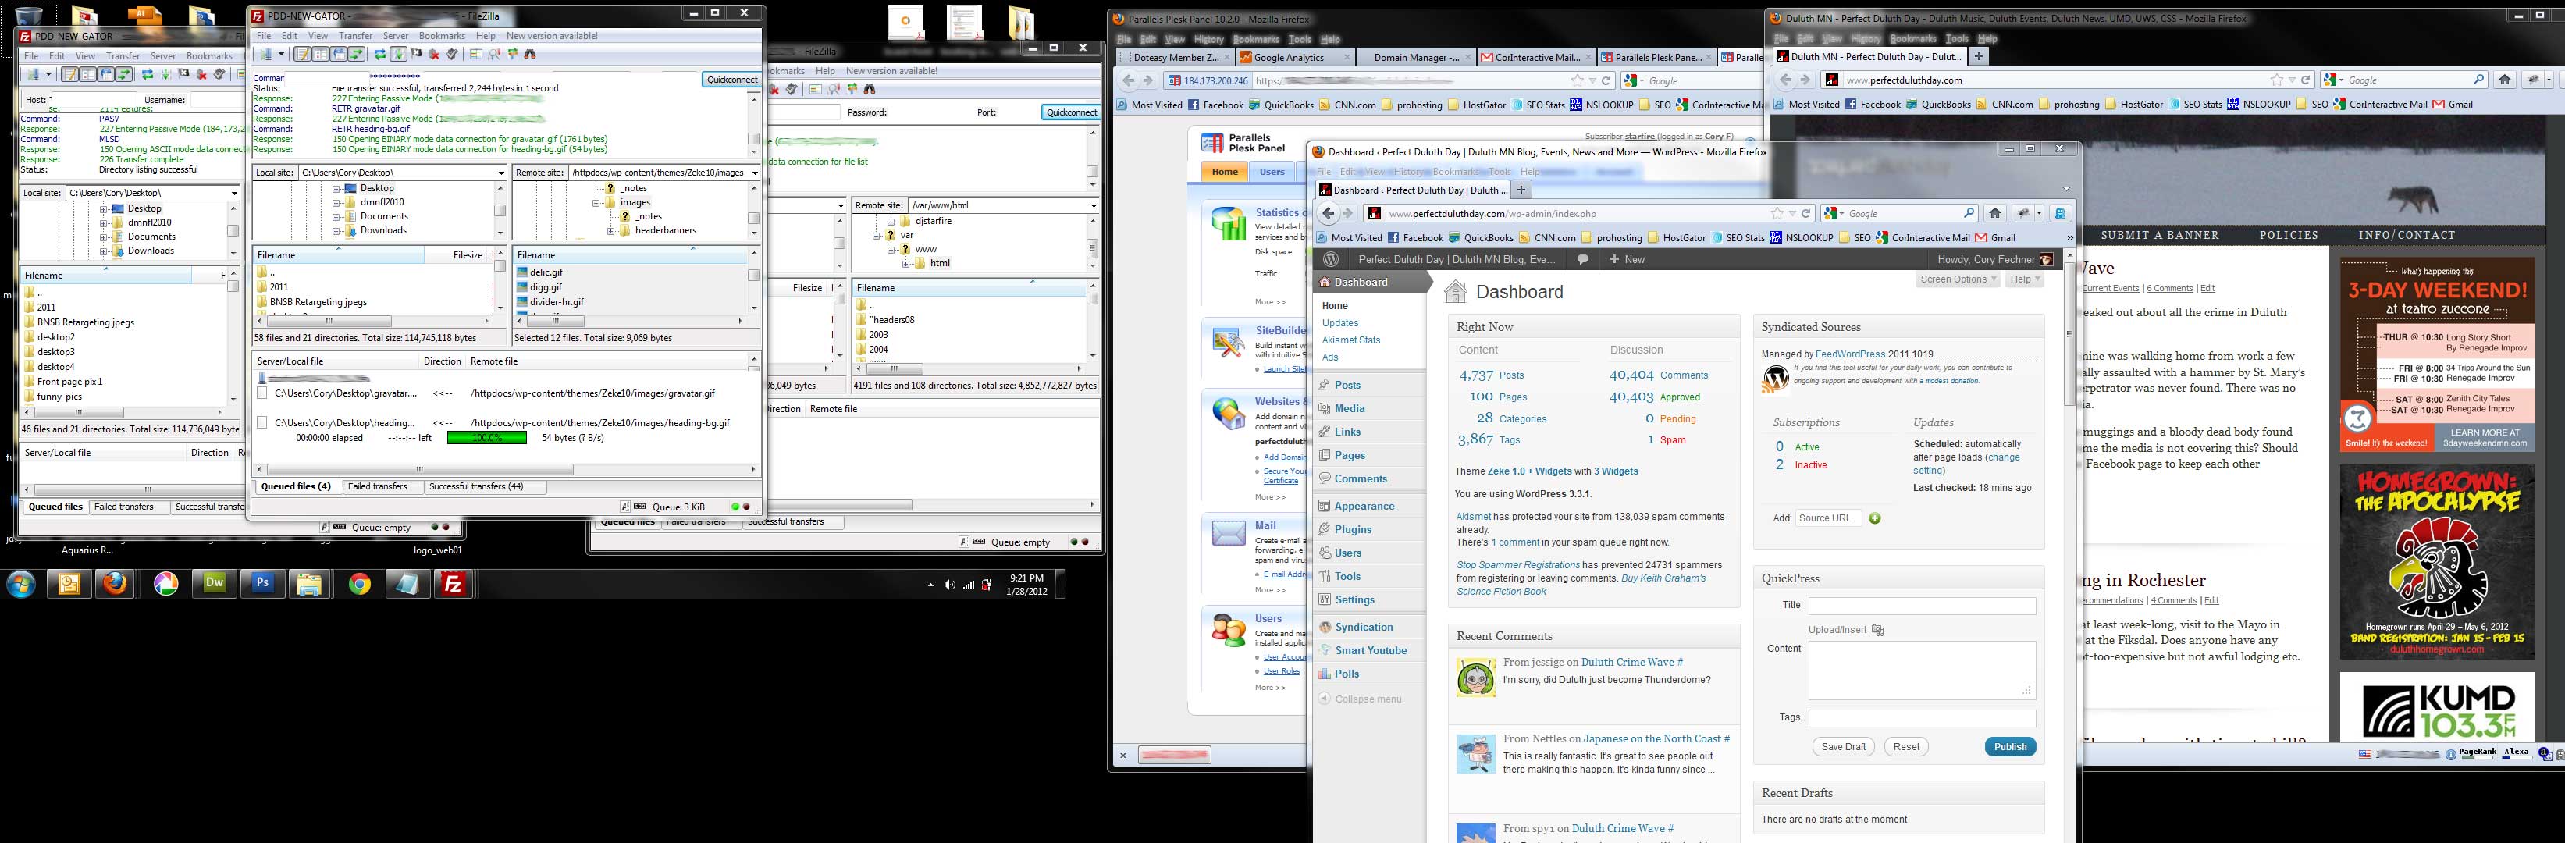
Task: Open Remote site path dropdown in front FileZilla
Action: 755,173
